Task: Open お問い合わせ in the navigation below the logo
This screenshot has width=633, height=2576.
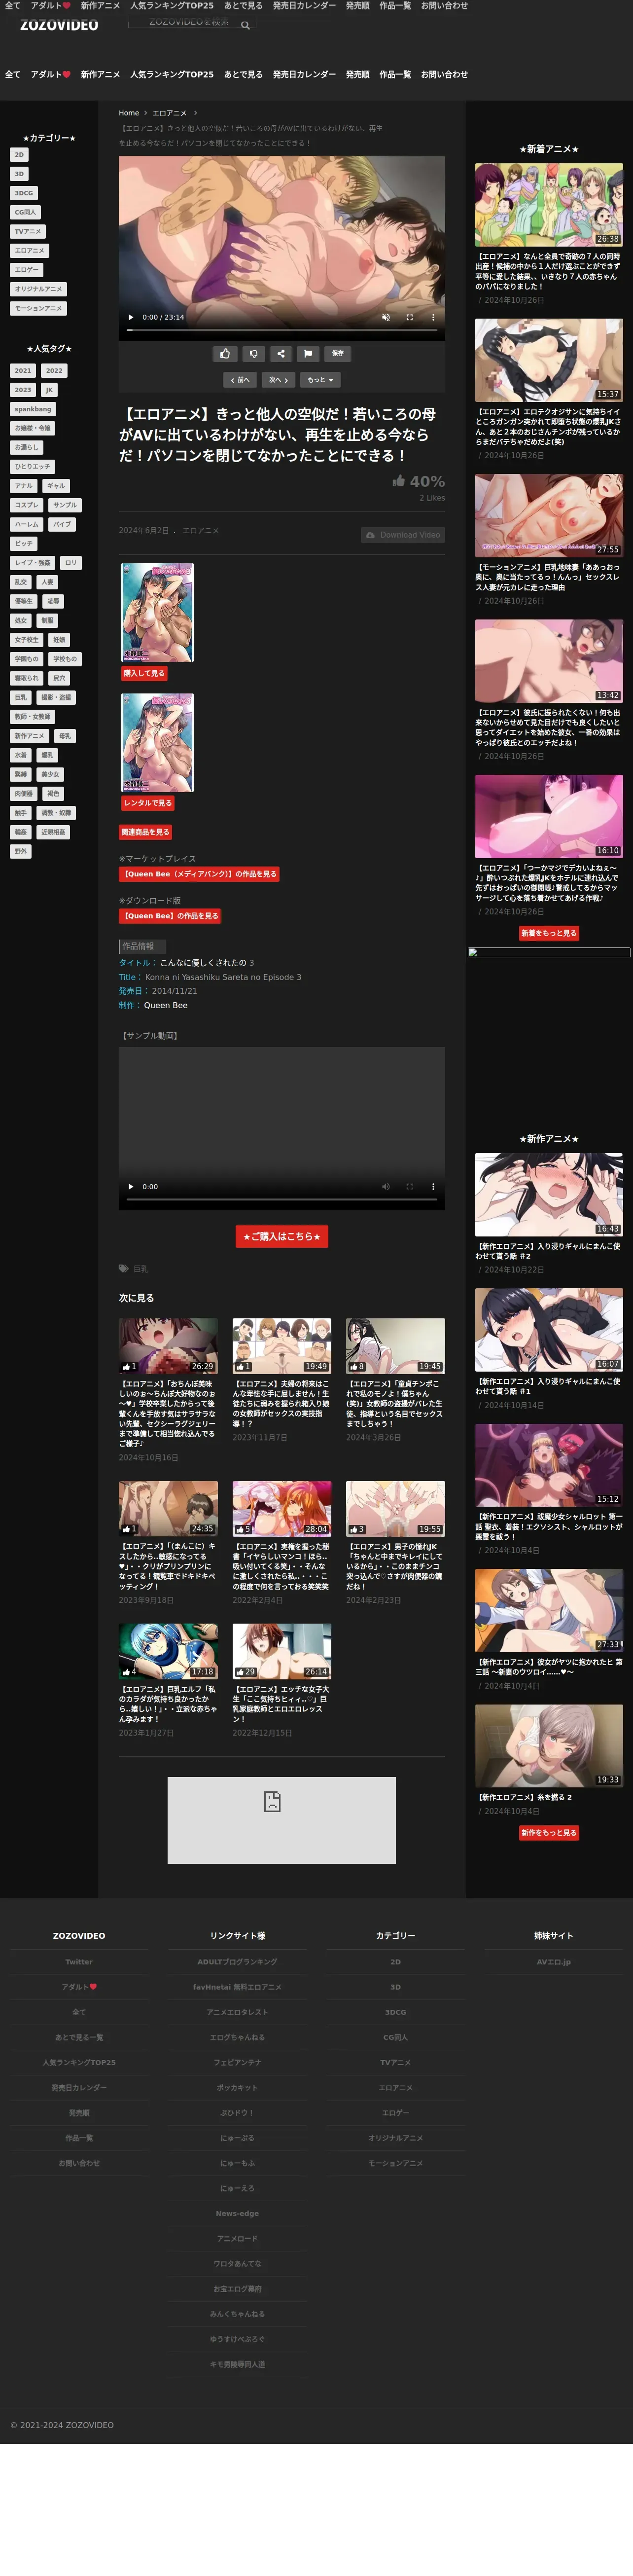Action: (444, 74)
